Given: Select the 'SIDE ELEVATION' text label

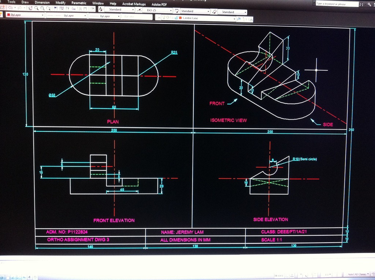Looking at the screenshot, I should 271,220.
